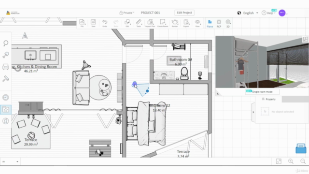The width and height of the screenshot is (309, 174).
Task: Open the Render teapot icon
Action: click(175, 23)
